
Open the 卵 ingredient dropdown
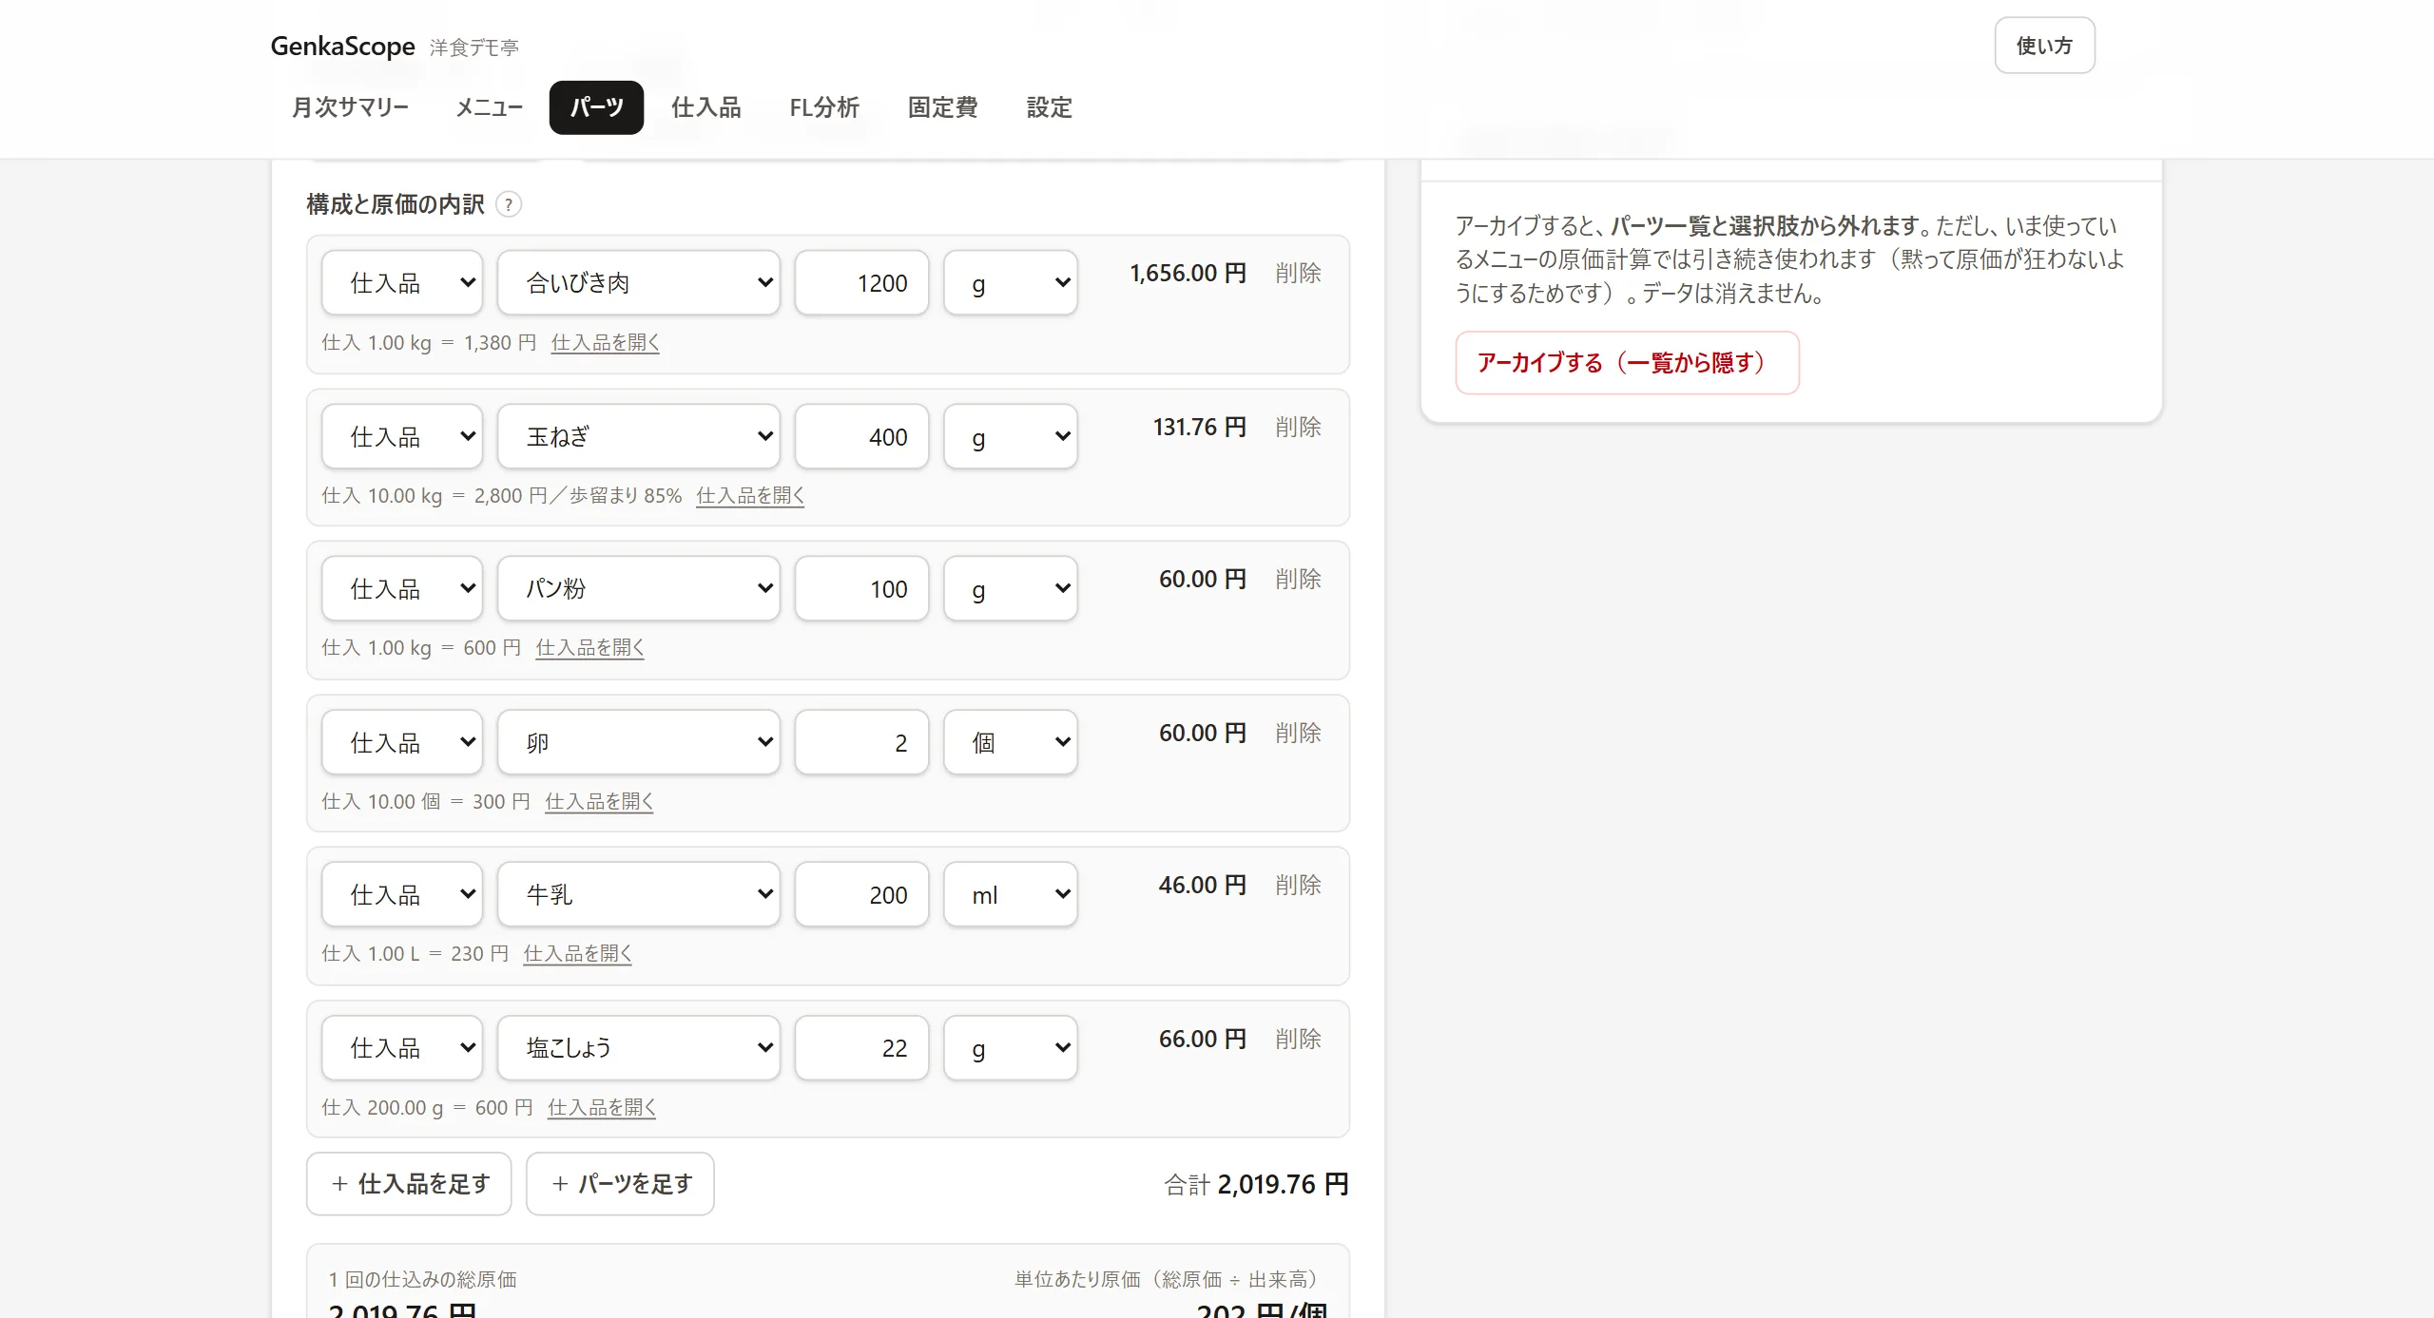click(639, 742)
